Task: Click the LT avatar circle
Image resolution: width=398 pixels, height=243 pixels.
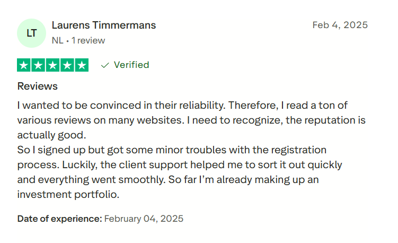Action: click(32, 33)
